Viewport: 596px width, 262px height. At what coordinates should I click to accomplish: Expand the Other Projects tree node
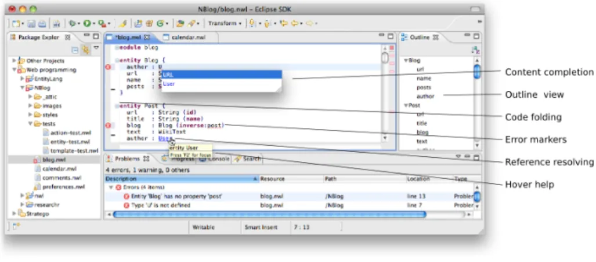14,61
